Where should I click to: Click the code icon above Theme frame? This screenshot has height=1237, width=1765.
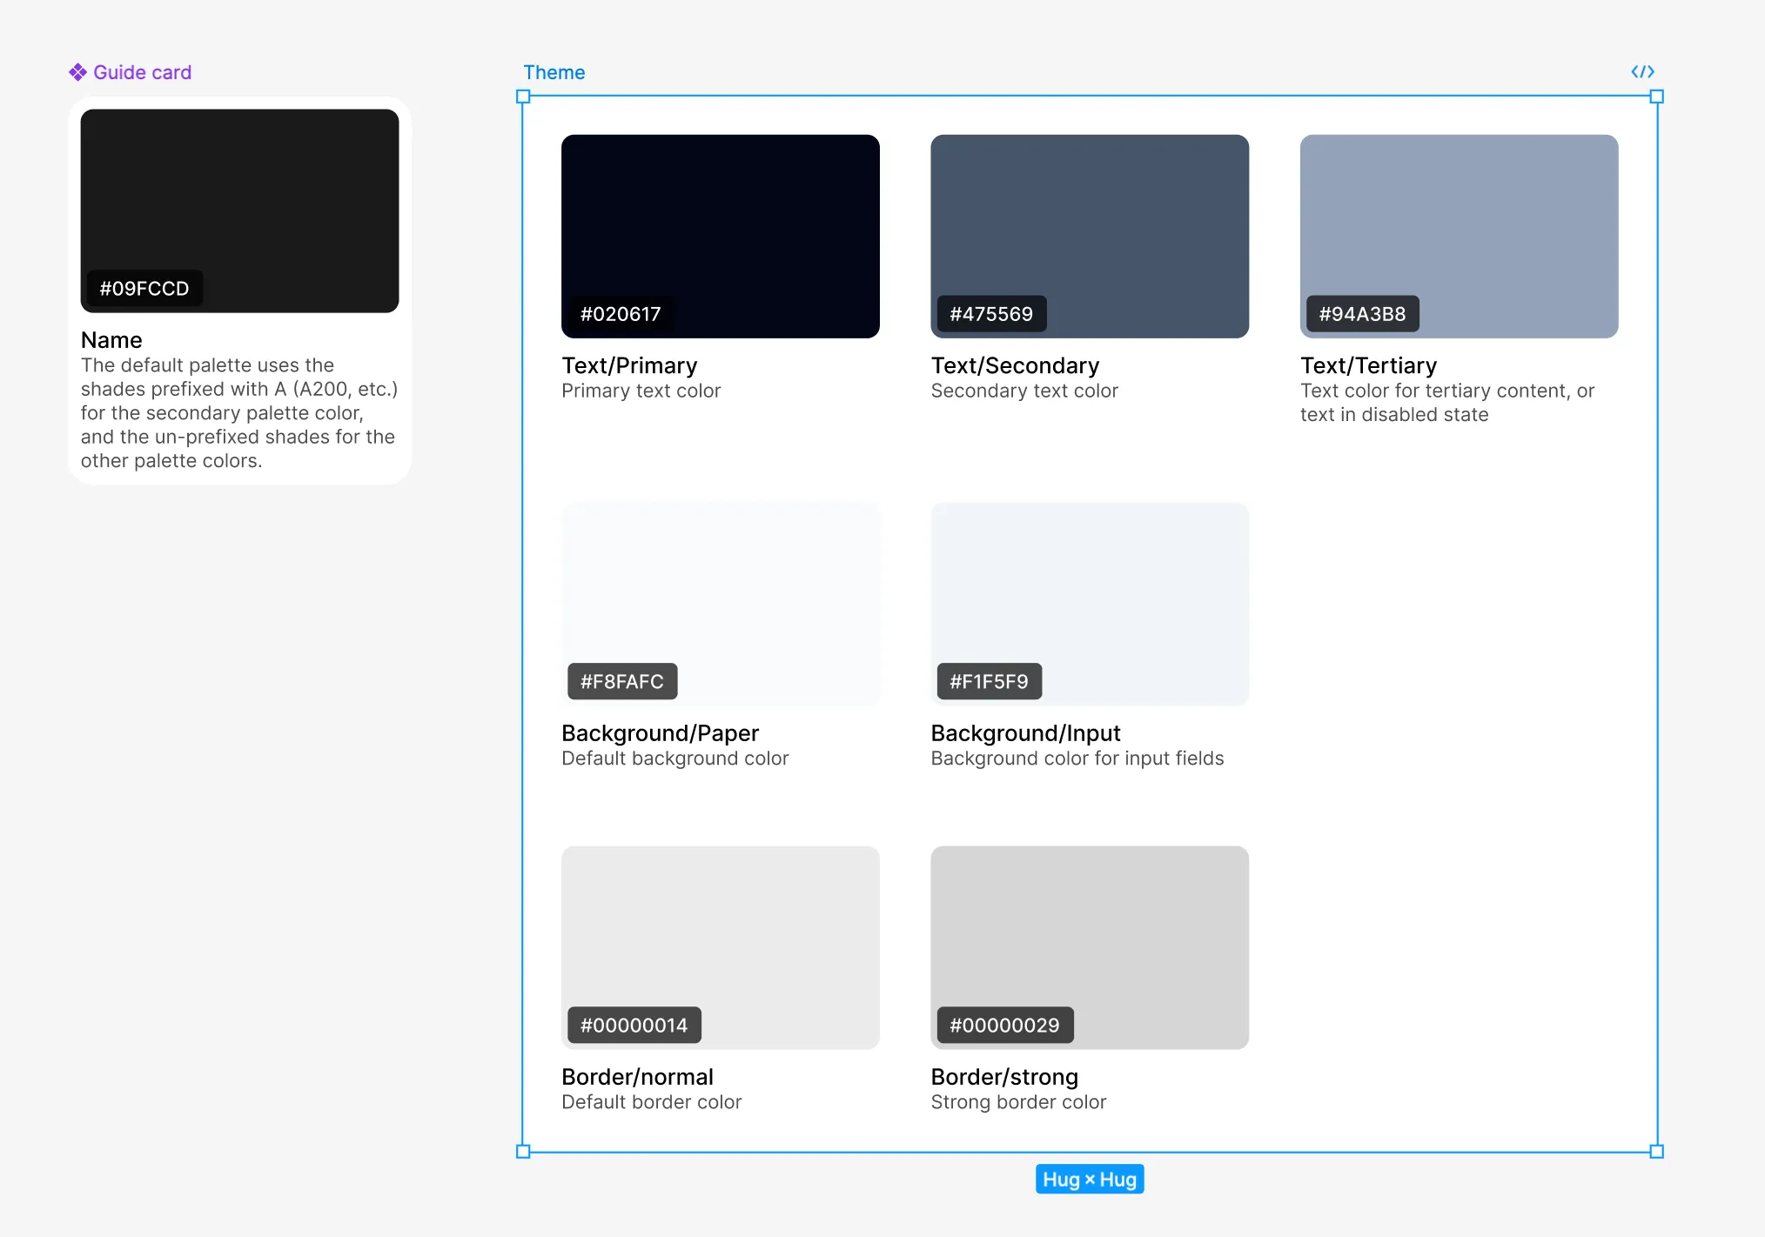tap(1642, 71)
